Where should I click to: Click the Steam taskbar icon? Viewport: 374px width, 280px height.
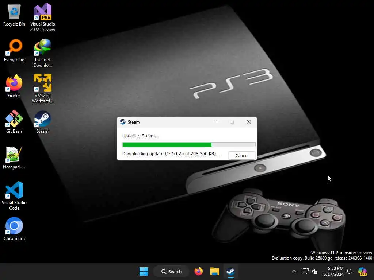(230, 271)
